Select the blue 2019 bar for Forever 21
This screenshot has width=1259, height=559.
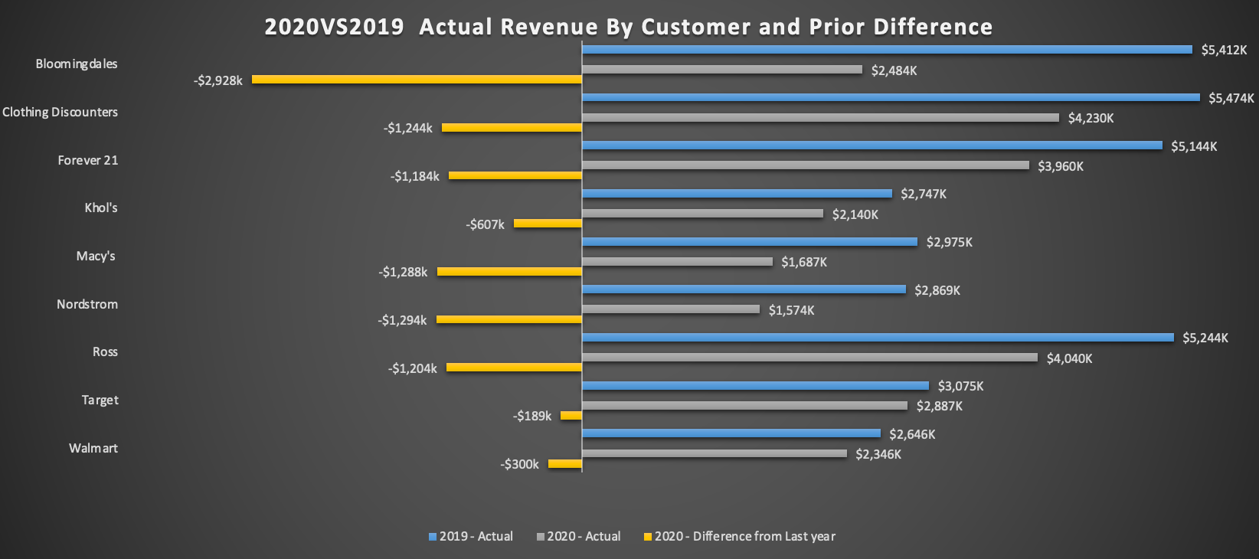pyautogui.click(x=872, y=145)
